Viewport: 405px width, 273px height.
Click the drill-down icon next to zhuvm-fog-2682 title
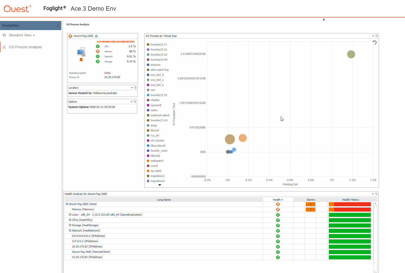(96, 36)
